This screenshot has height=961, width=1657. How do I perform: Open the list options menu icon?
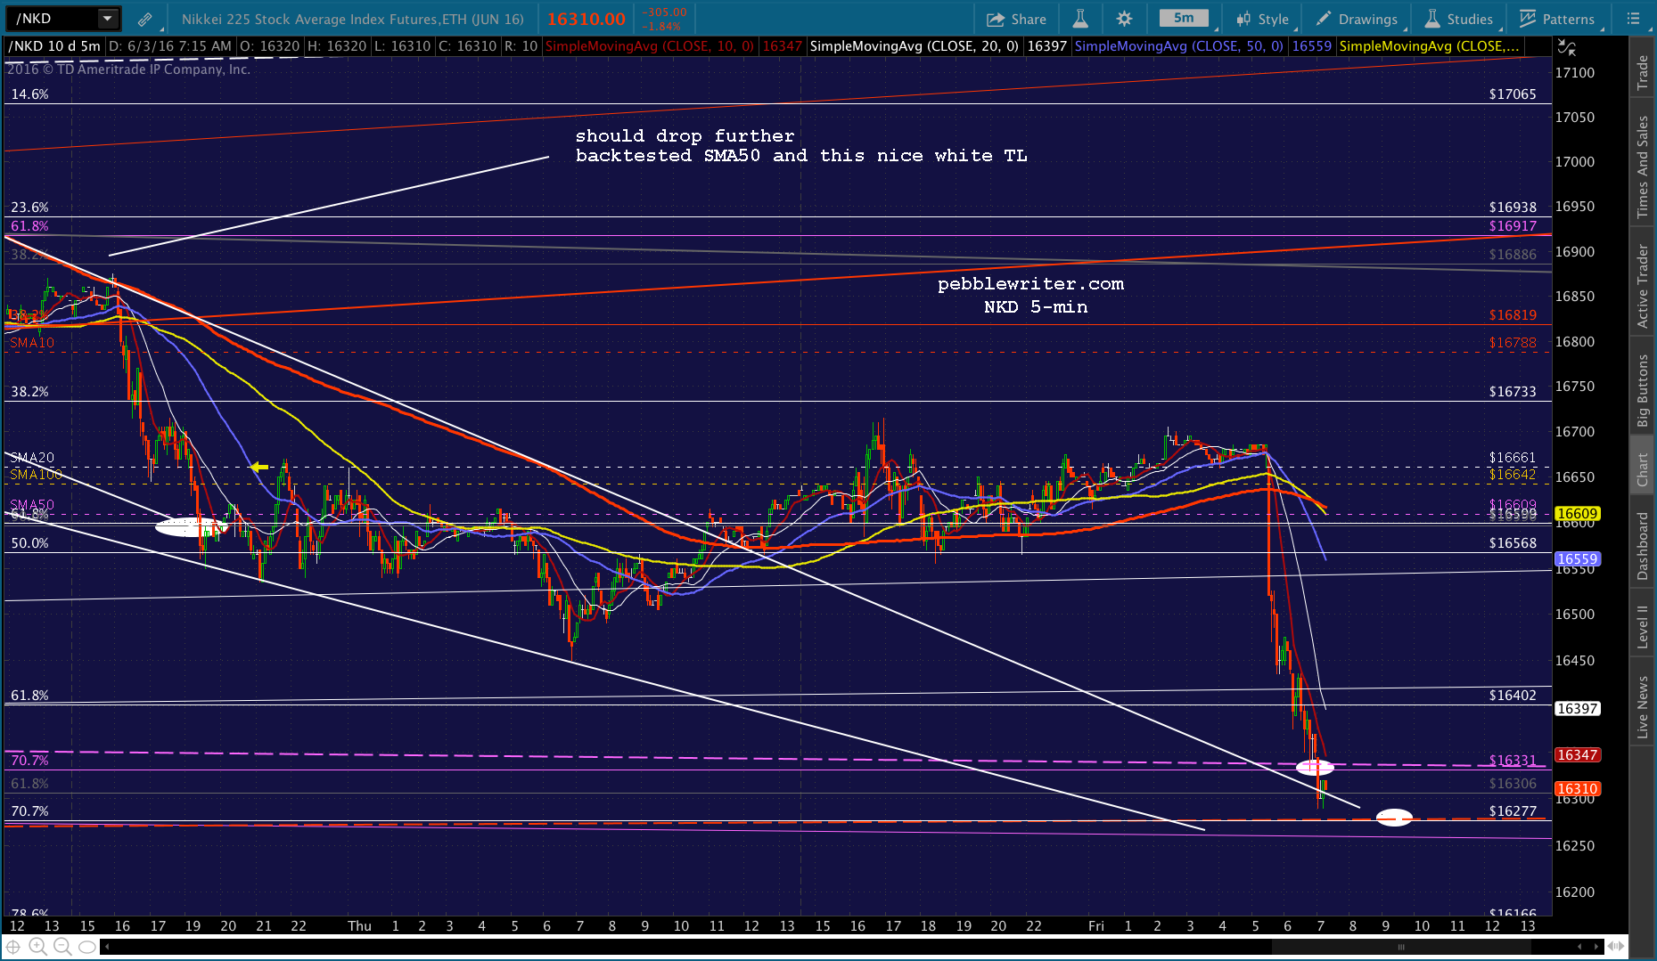click(1633, 19)
